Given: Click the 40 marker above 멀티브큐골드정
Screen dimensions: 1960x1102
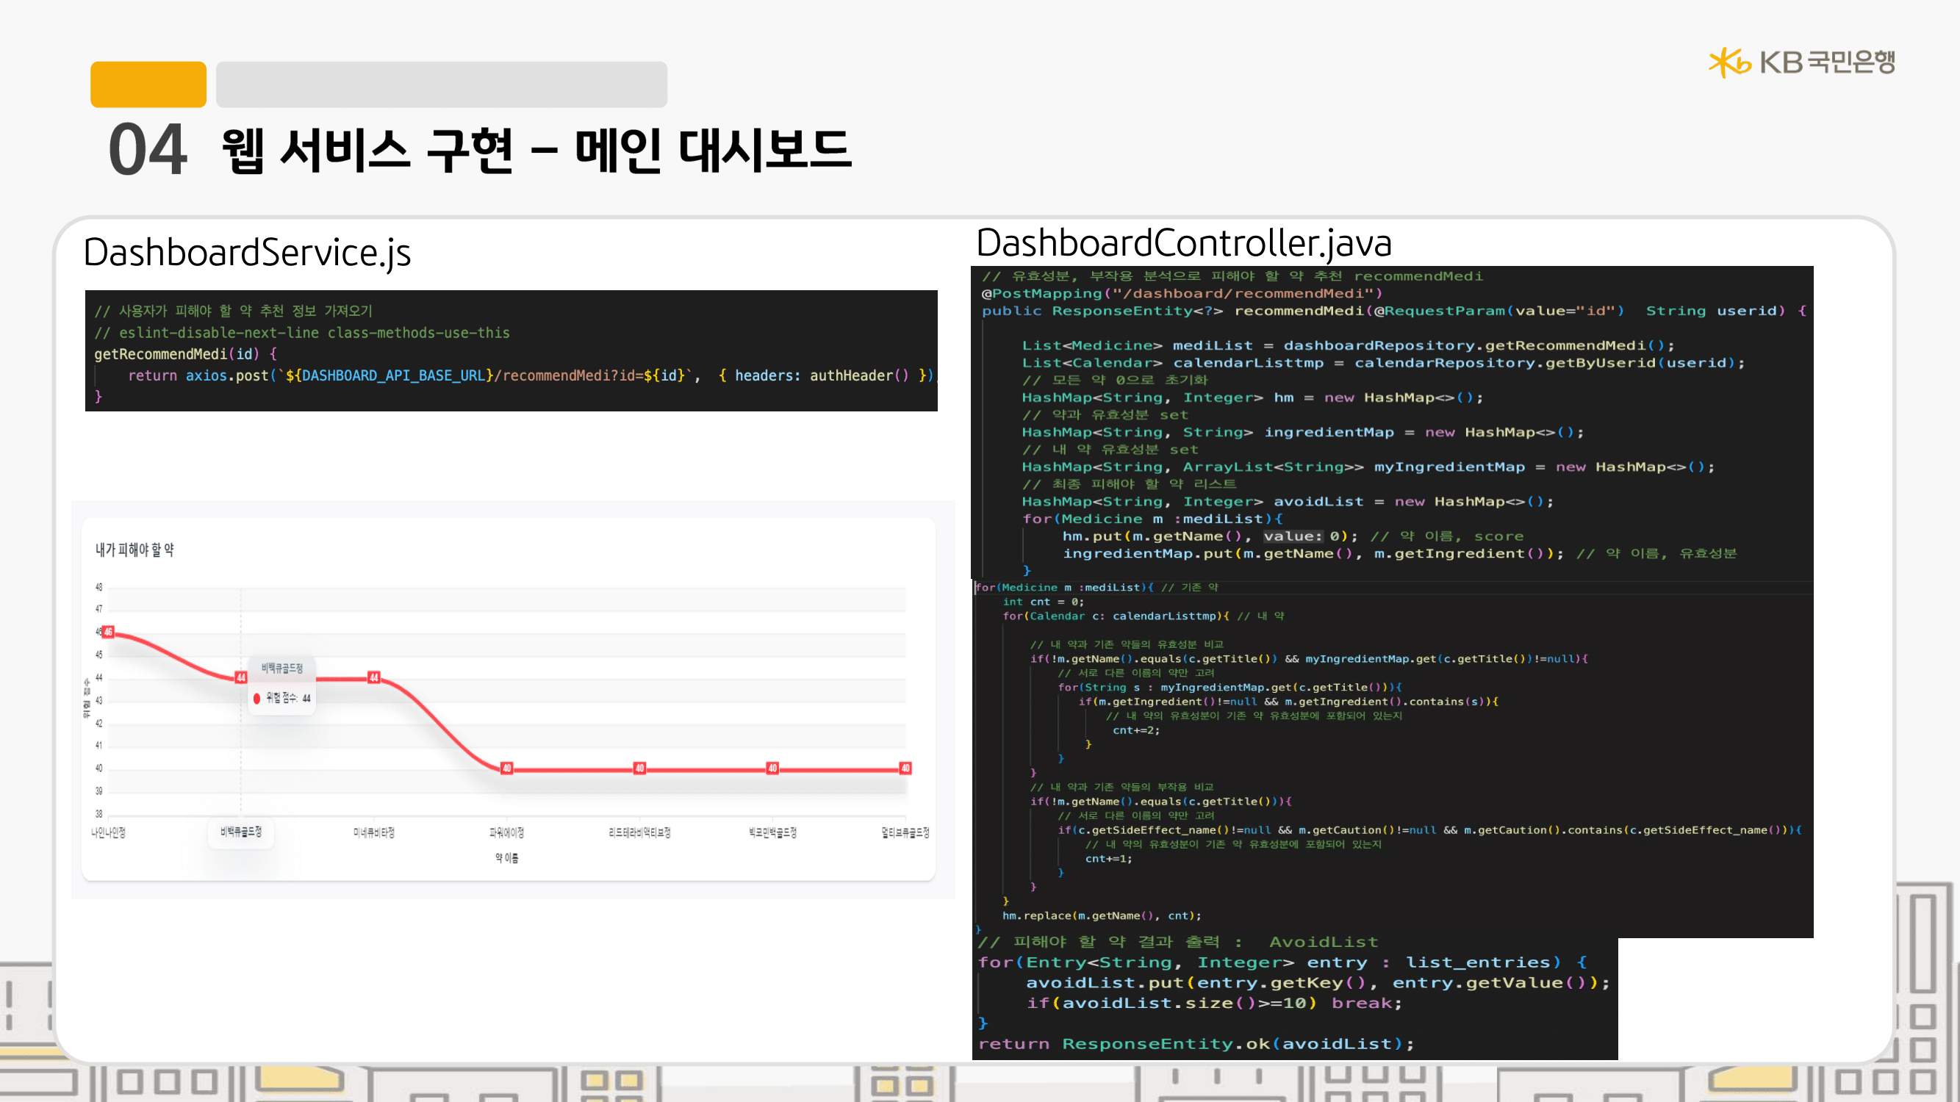Looking at the screenshot, I should (x=905, y=768).
